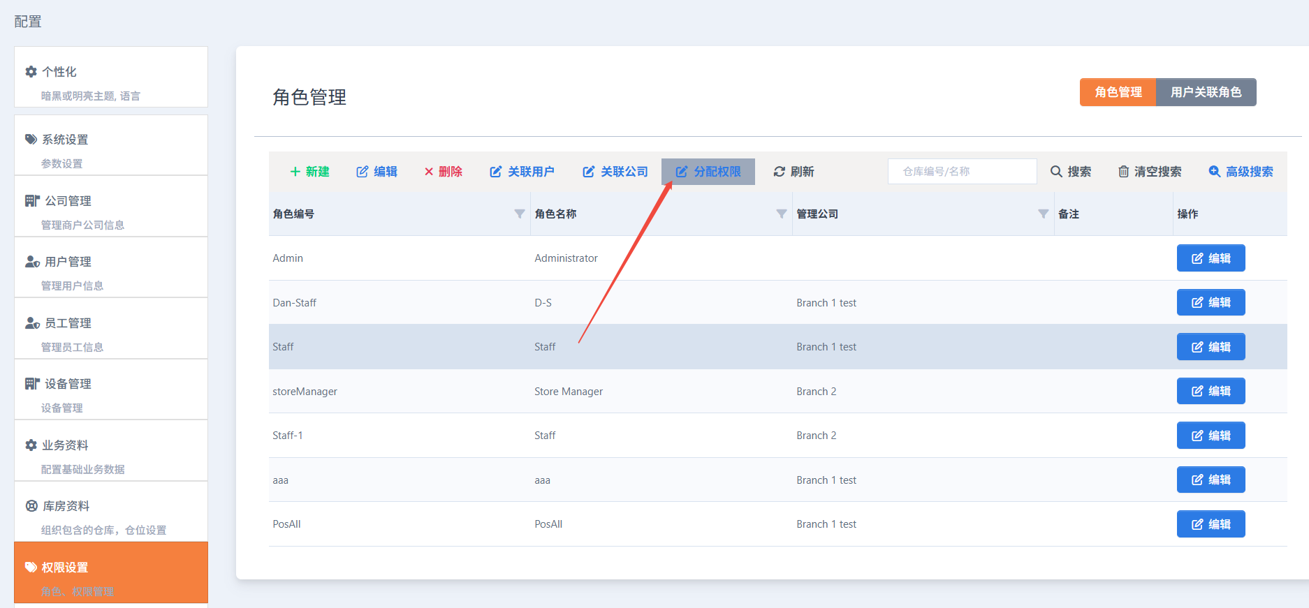Open 高级搜索 advanced search
This screenshot has width=1309, height=608.
[x=1241, y=172]
